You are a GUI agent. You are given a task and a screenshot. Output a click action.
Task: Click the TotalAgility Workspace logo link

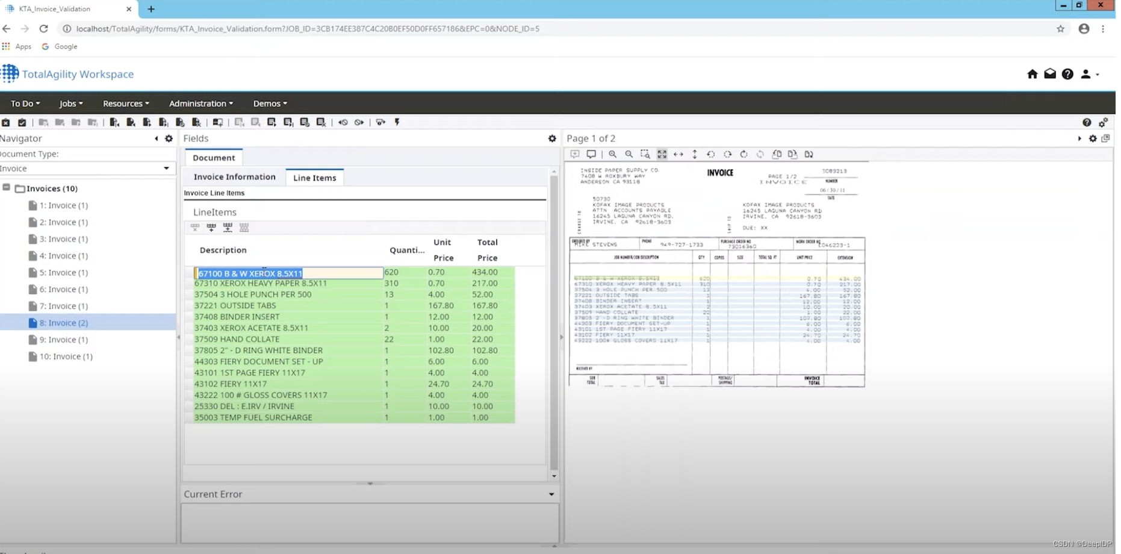(67, 74)
